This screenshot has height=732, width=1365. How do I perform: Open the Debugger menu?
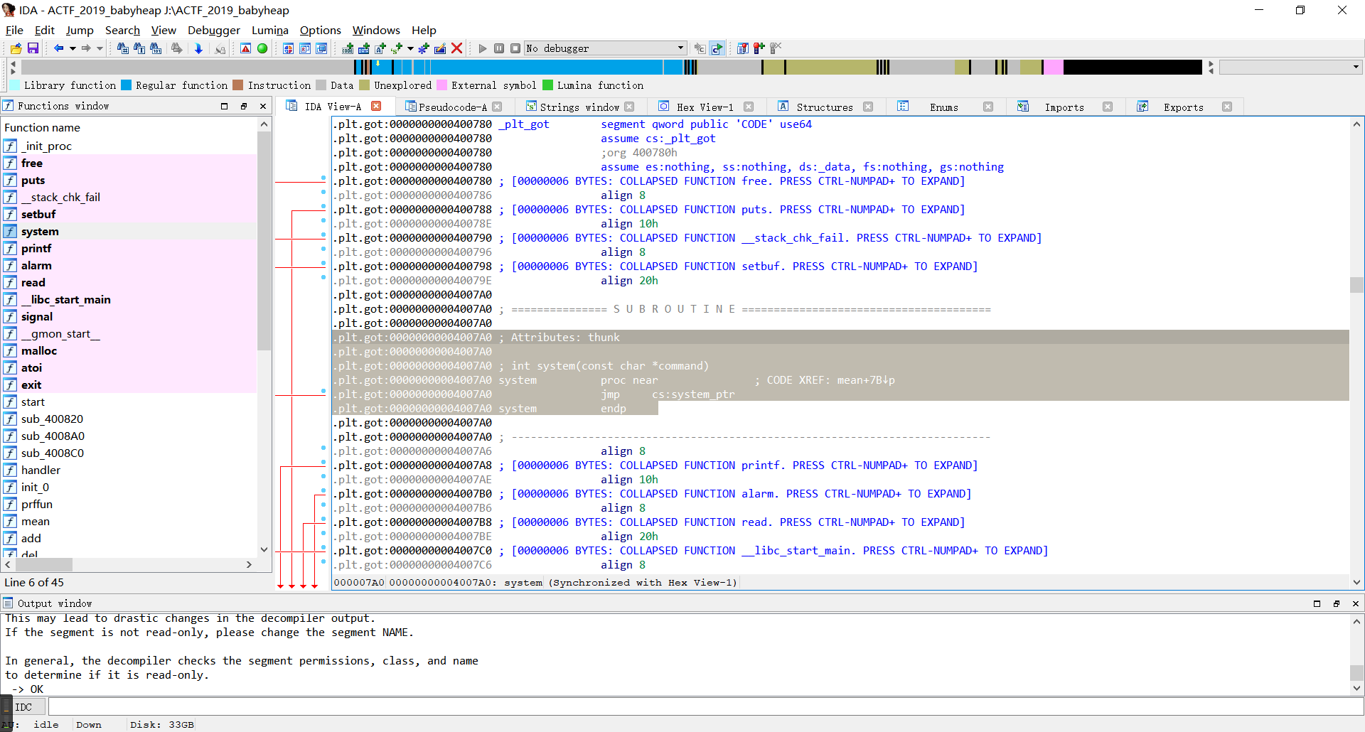(213, 30)
